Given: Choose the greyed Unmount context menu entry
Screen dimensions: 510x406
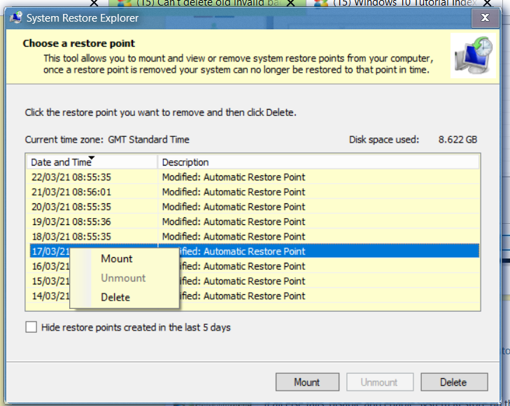Looking at the screenshot, I should (123, 278).
